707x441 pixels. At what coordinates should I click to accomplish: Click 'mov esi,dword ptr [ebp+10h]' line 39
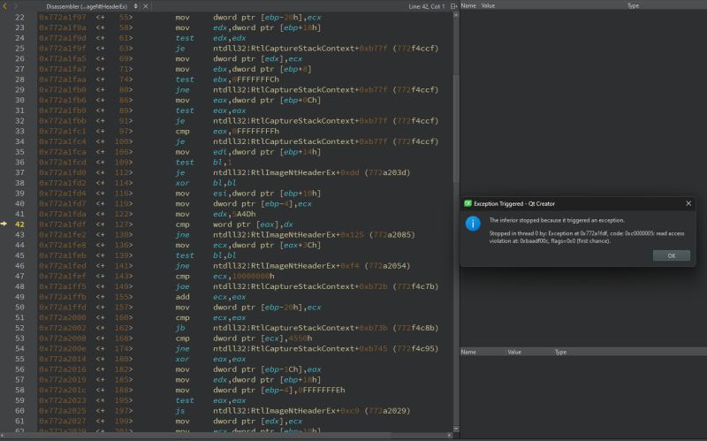click(248, 193)
